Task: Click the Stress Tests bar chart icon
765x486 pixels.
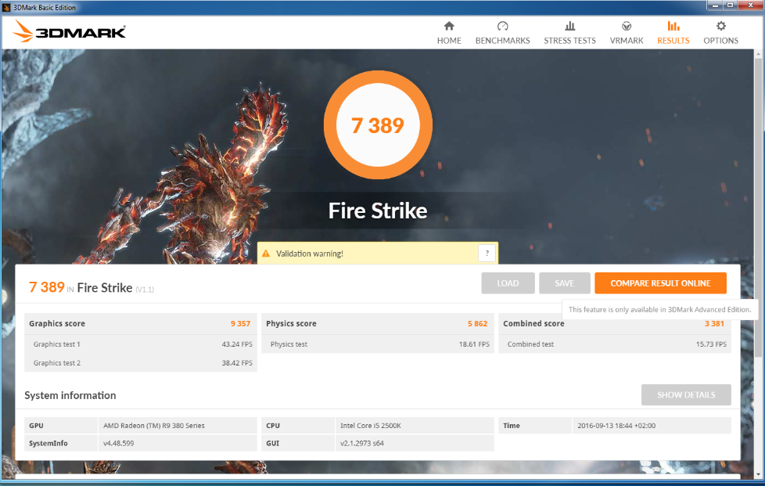Action: tap(570, 26)
